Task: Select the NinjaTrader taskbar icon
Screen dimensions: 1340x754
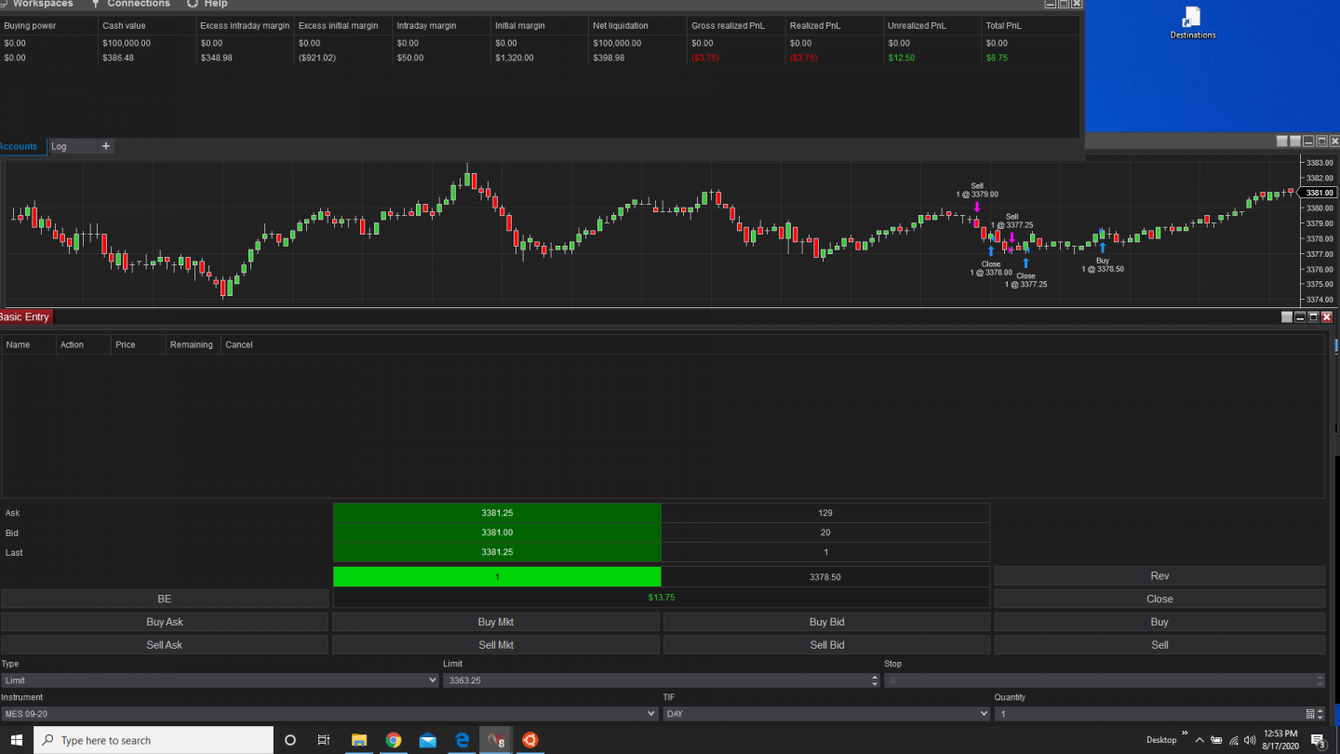Action: (496, 740)
